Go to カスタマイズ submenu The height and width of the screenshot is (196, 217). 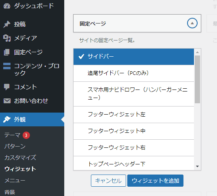20,158
